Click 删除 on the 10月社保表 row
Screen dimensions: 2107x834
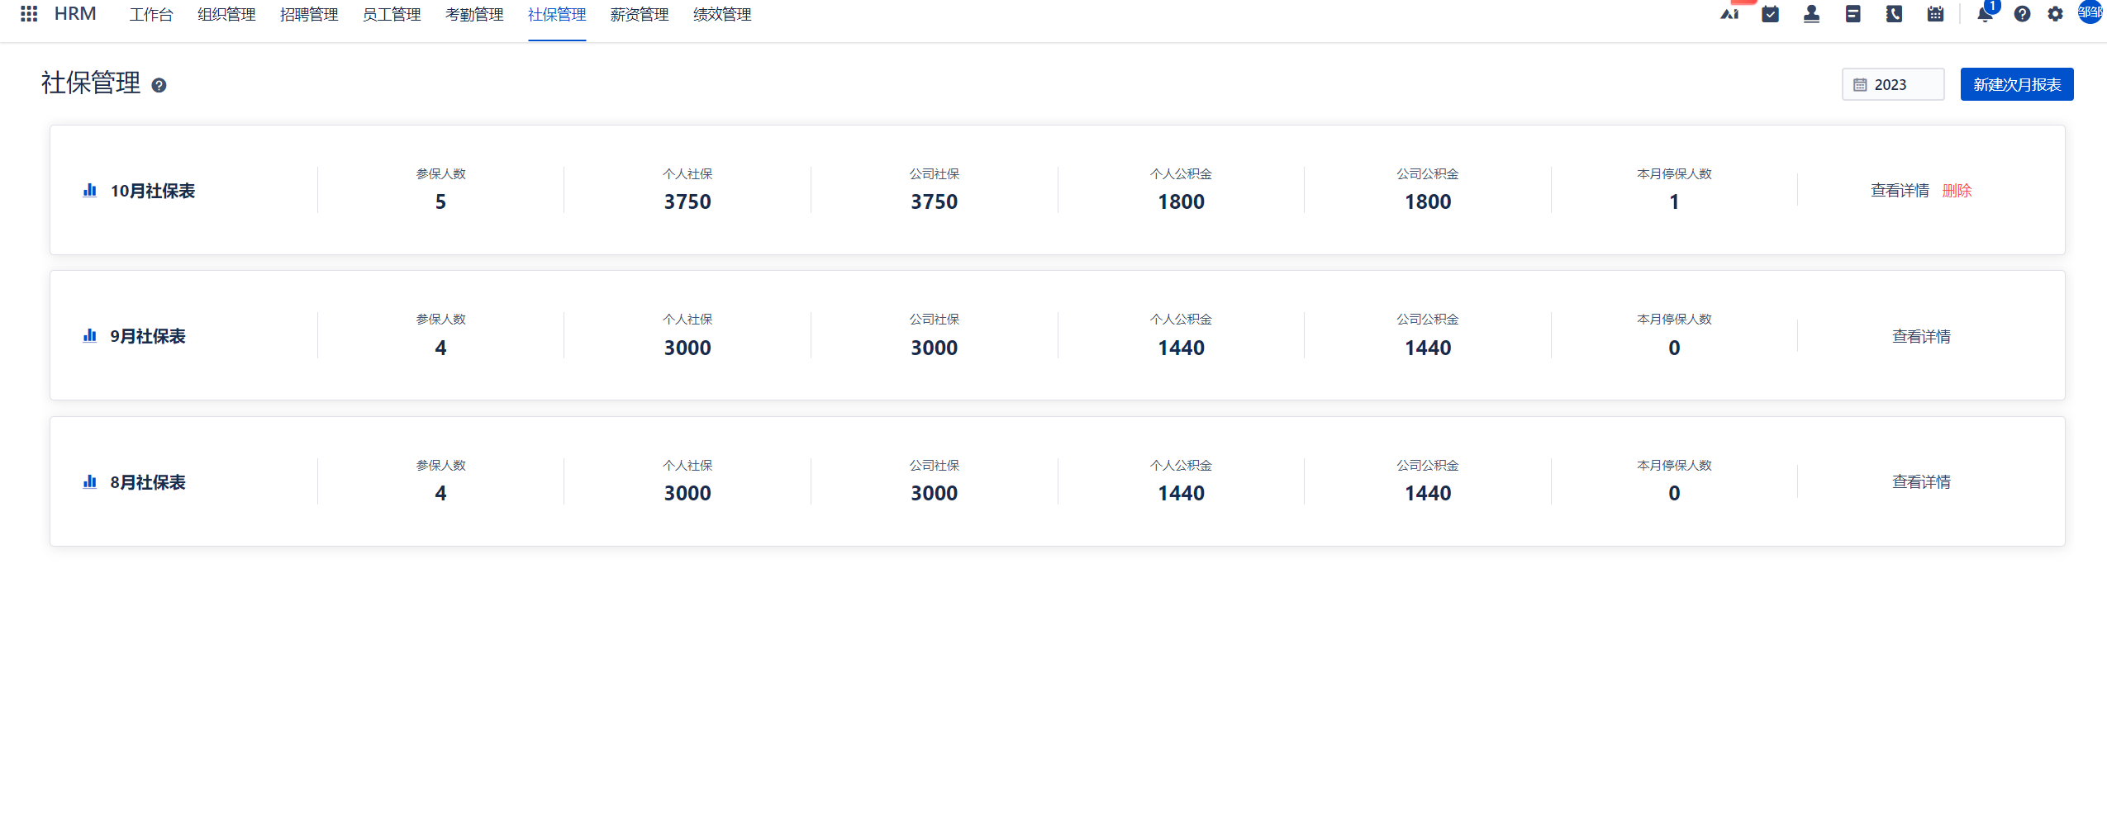[x=1957, y=190]
